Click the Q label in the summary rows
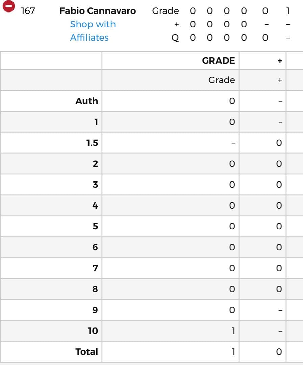 175,38
